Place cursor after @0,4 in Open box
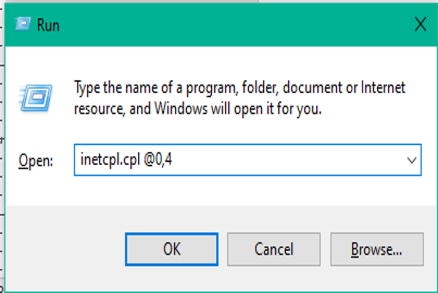The height and width of the screenshot is (293, 438). (173, 160)
